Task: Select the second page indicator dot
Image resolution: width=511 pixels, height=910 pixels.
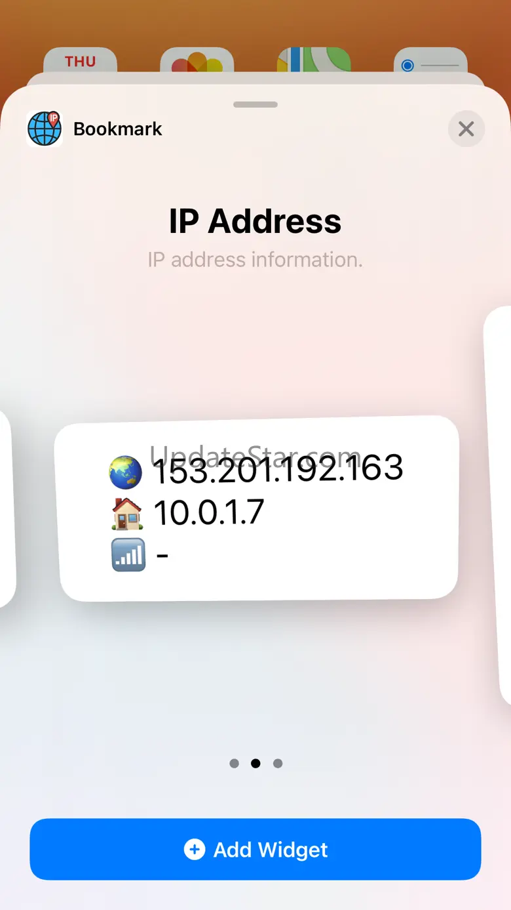Action: [x=255, y=763]
